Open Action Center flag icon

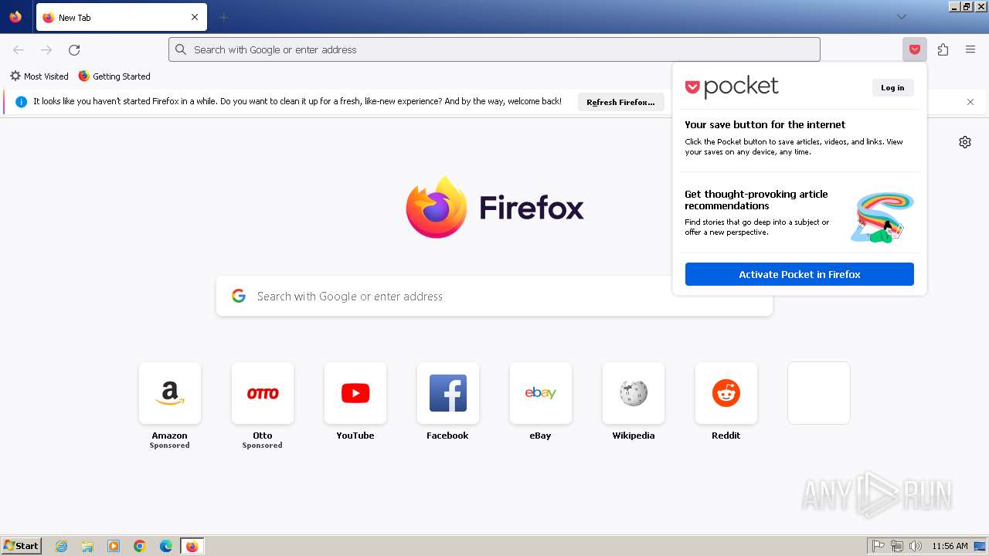(879, 546)
